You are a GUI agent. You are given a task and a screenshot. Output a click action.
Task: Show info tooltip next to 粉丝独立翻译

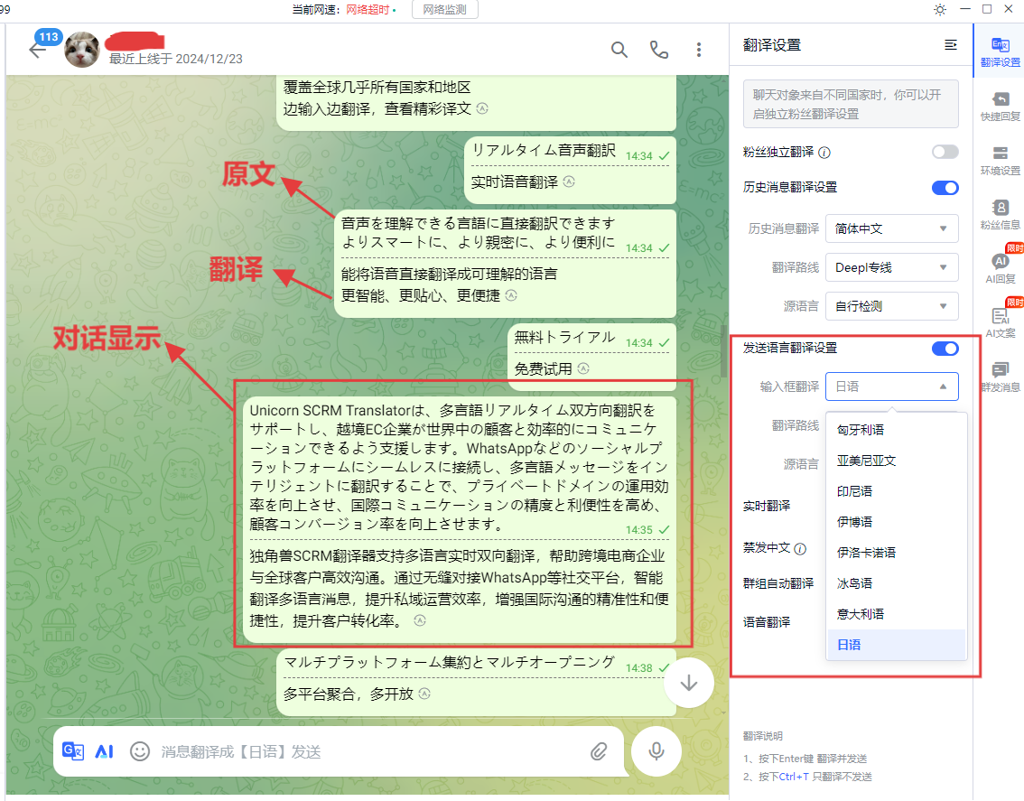click(824, 153)
